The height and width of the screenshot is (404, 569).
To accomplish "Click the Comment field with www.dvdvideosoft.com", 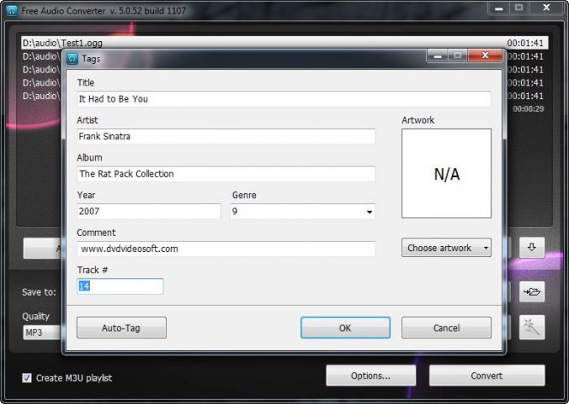I will pyautogui.click(x=226, y=249).
